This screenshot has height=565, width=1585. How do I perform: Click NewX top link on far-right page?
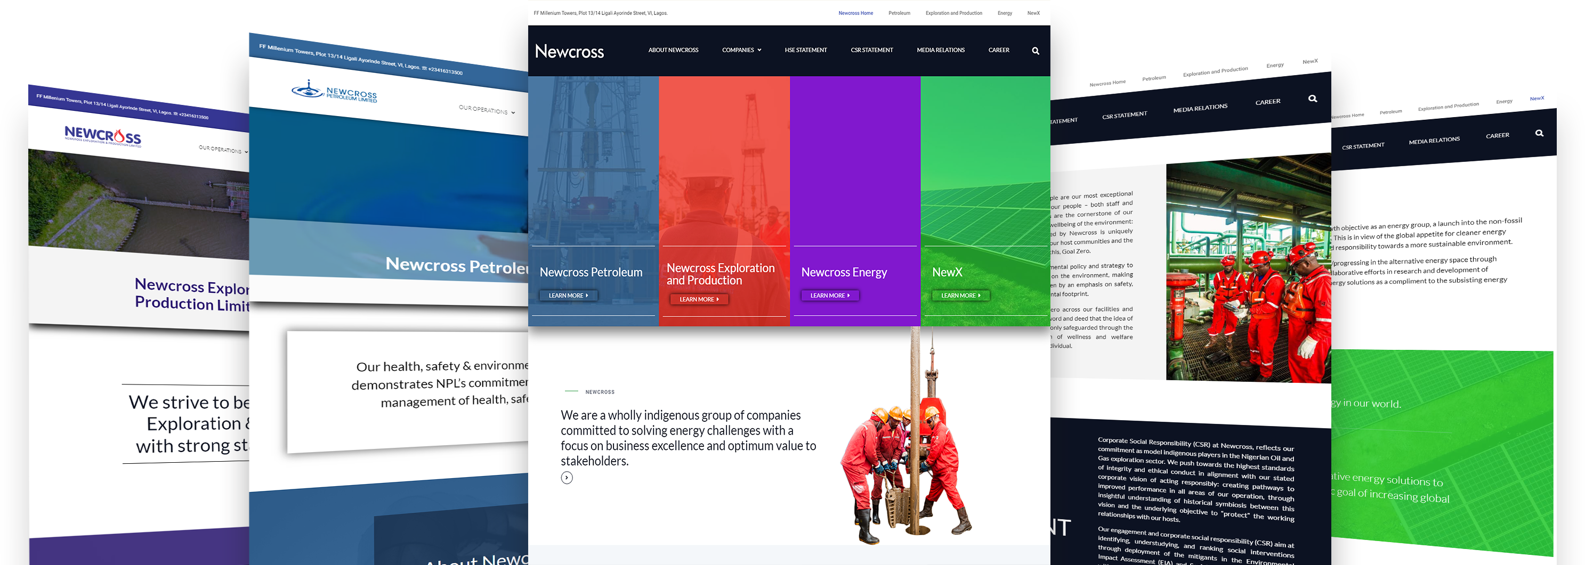(x=1537, y=99)
